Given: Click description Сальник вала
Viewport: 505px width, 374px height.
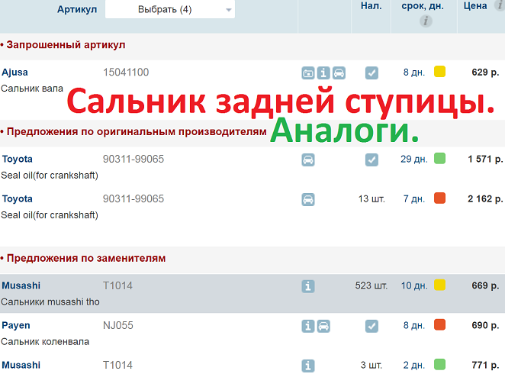Looking at the screenshot, I should pyautogui.click(x=32, y=89).
